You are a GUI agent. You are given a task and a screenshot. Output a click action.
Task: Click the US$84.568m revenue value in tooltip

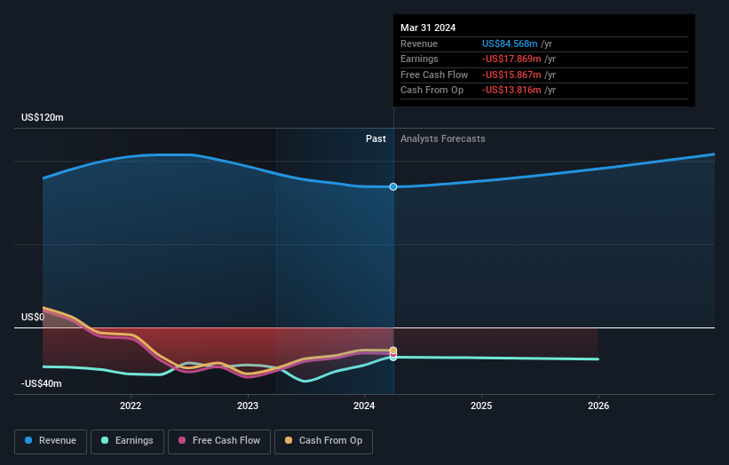click(x=510, y=43)
